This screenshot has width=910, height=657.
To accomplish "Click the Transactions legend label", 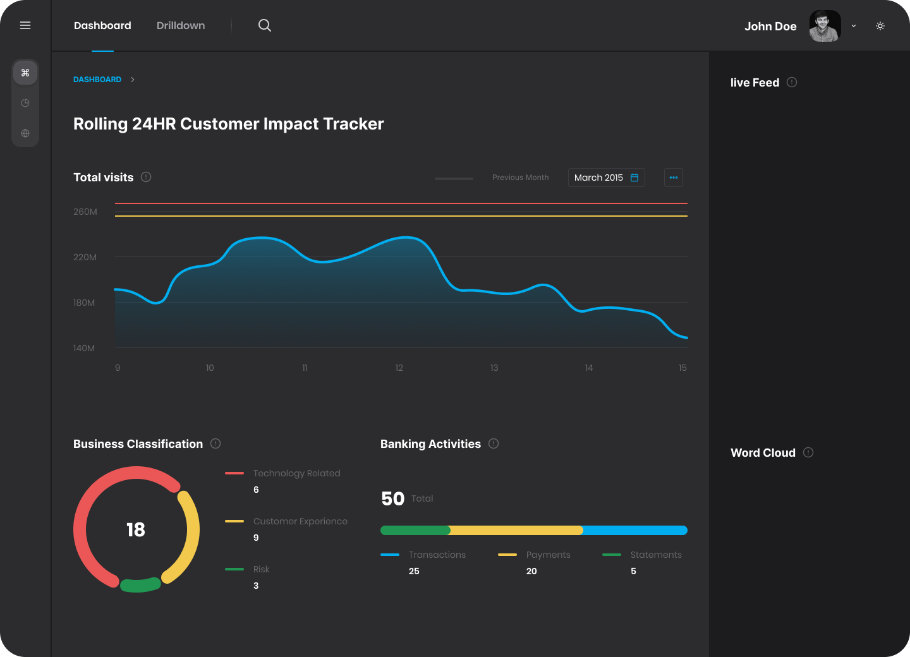I will [437, 555].
